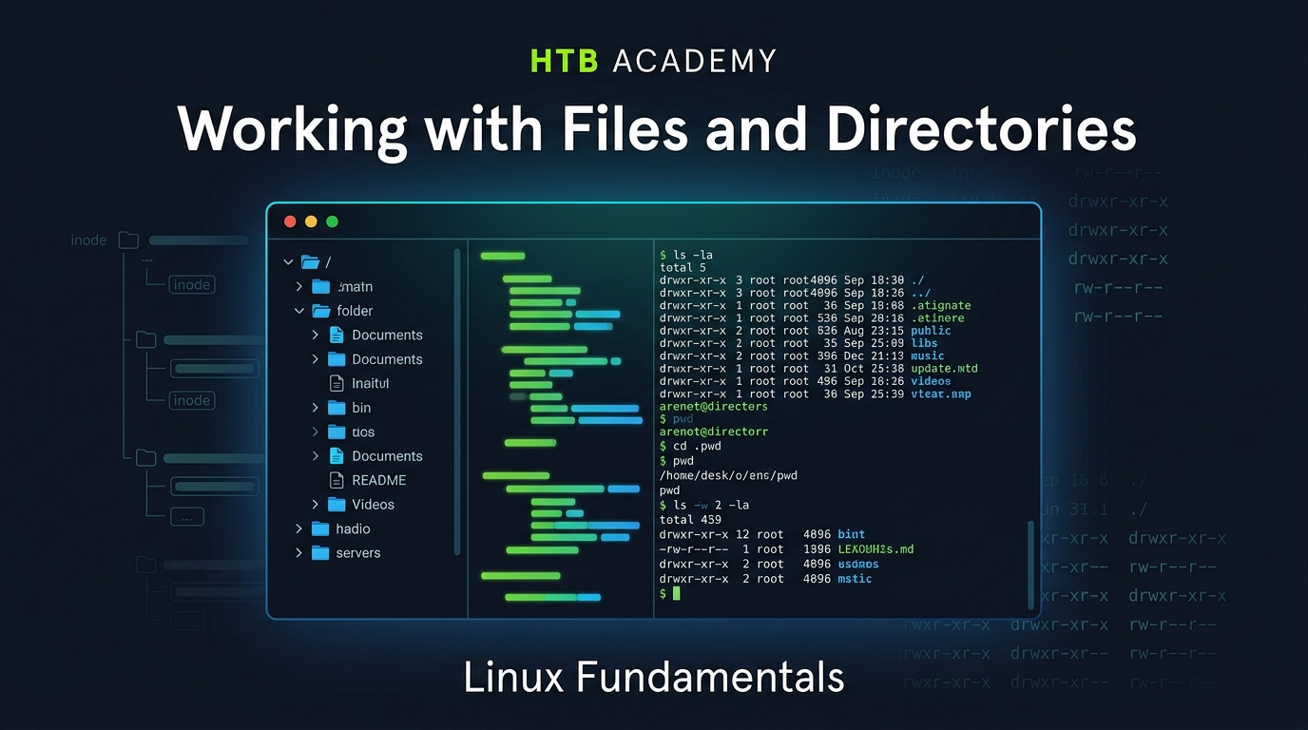Expand the hadio folder chevron
1308x730 pixels.
point(299,528)
